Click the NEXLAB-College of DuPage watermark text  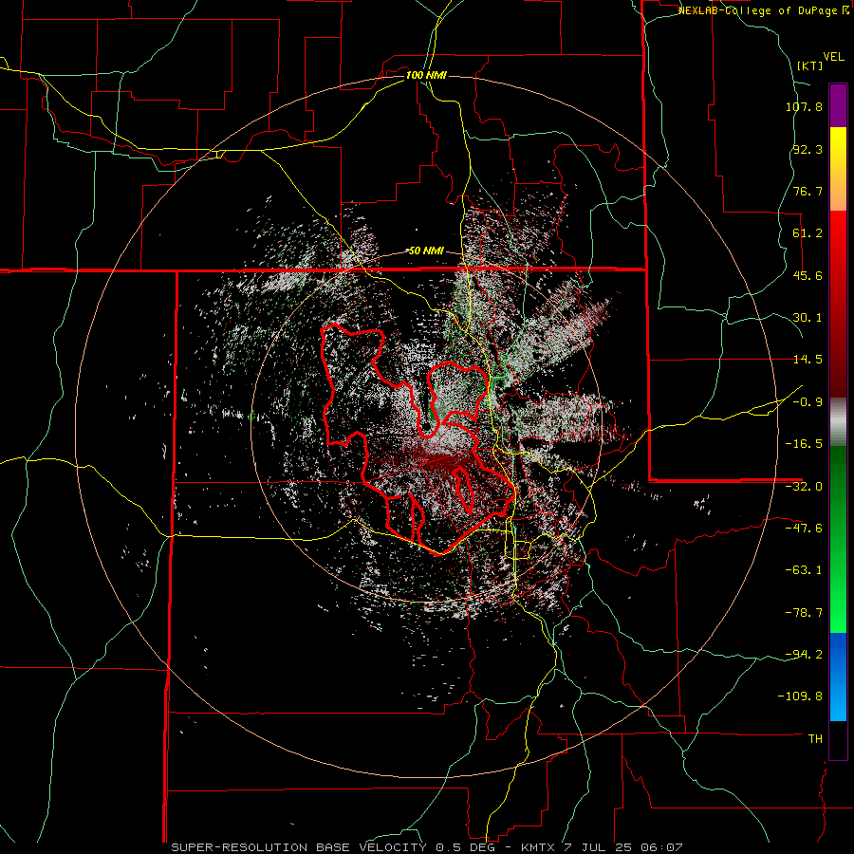point(764,10)
